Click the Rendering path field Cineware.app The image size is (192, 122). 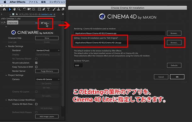119,33
